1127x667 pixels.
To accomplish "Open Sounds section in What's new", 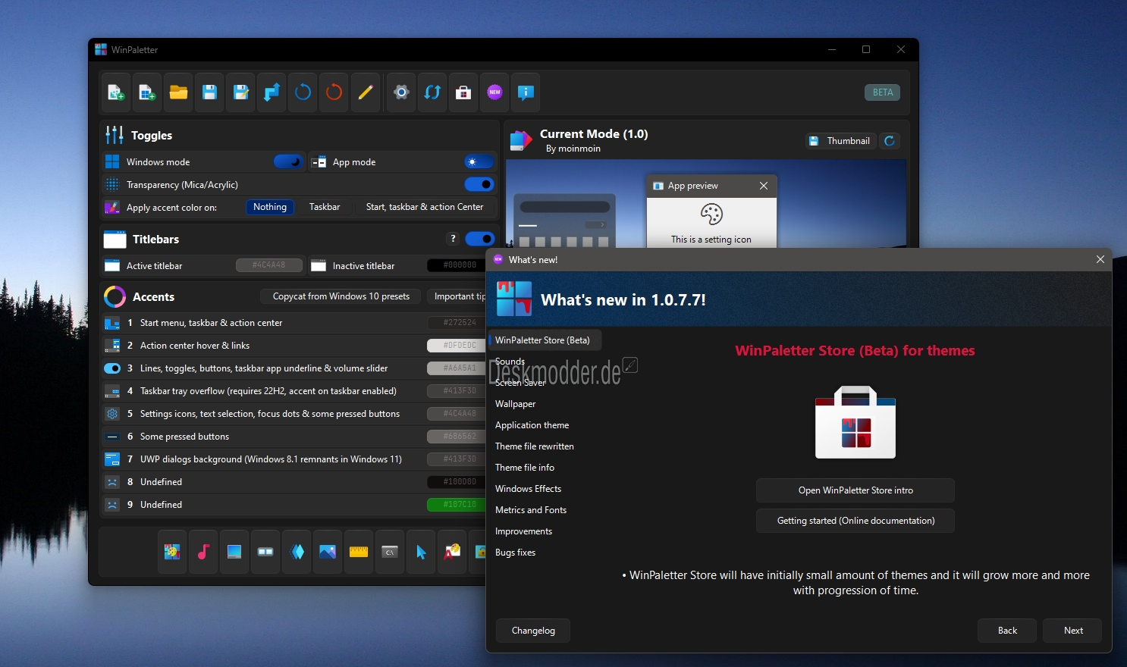I will pos(510,362).
